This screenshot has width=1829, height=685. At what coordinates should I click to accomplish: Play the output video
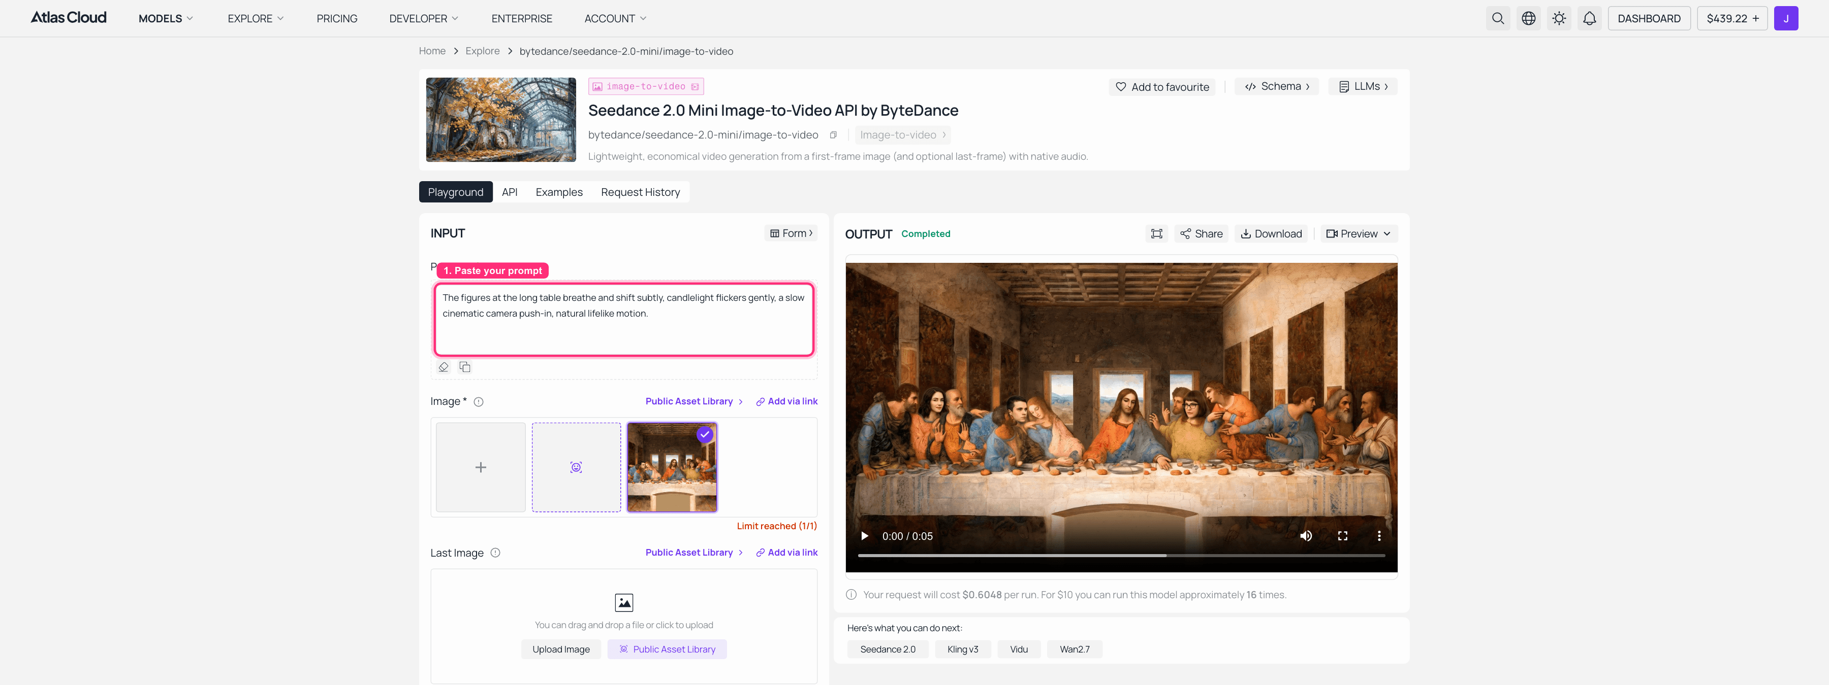[x=864, y=536]
